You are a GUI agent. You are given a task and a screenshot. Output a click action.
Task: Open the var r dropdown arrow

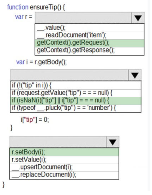pyautogui.click(x=138, y=18)
